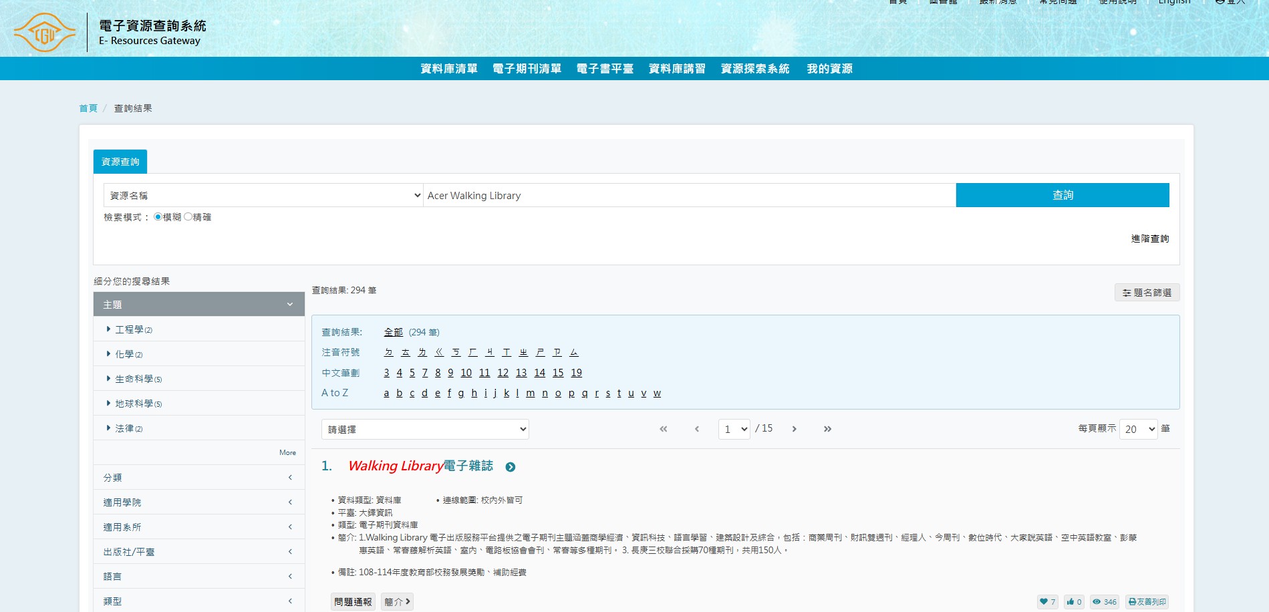
Task: Select the 精確 search mode radio
Action: click(x=188, y=217)
